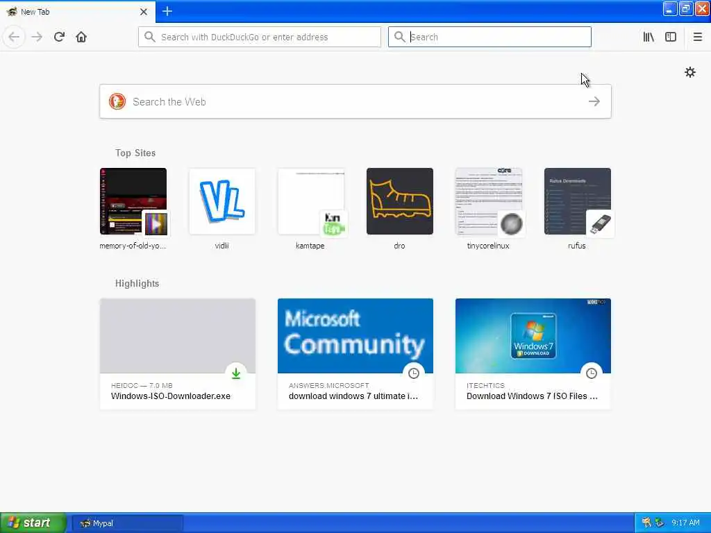The image size is (711, 533).
Task: Open new tab page settings gear
Action: pos(689,72)
